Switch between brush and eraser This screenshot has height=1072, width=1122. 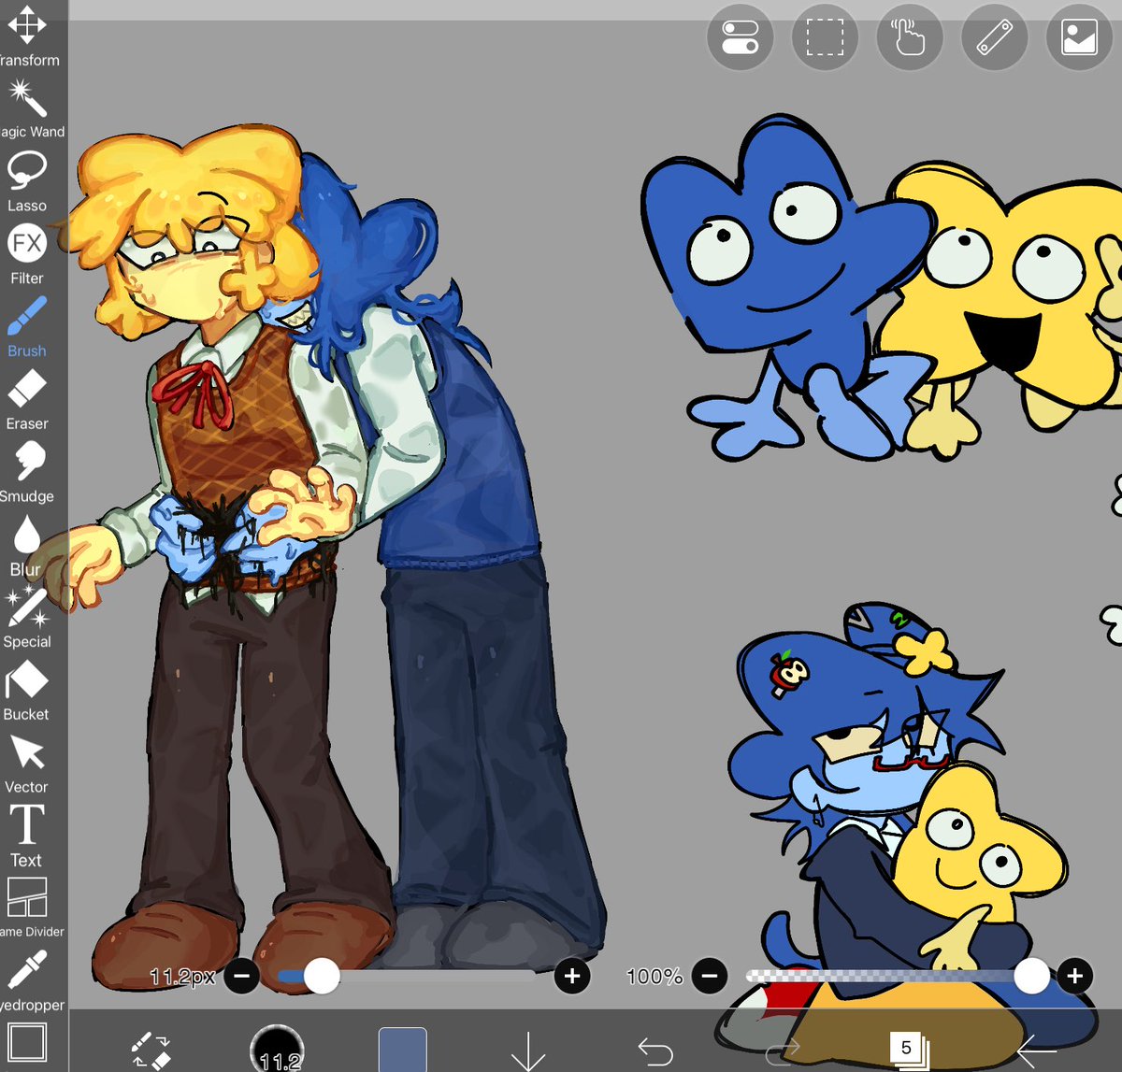pyautogui.click(x=150, y=1050)
